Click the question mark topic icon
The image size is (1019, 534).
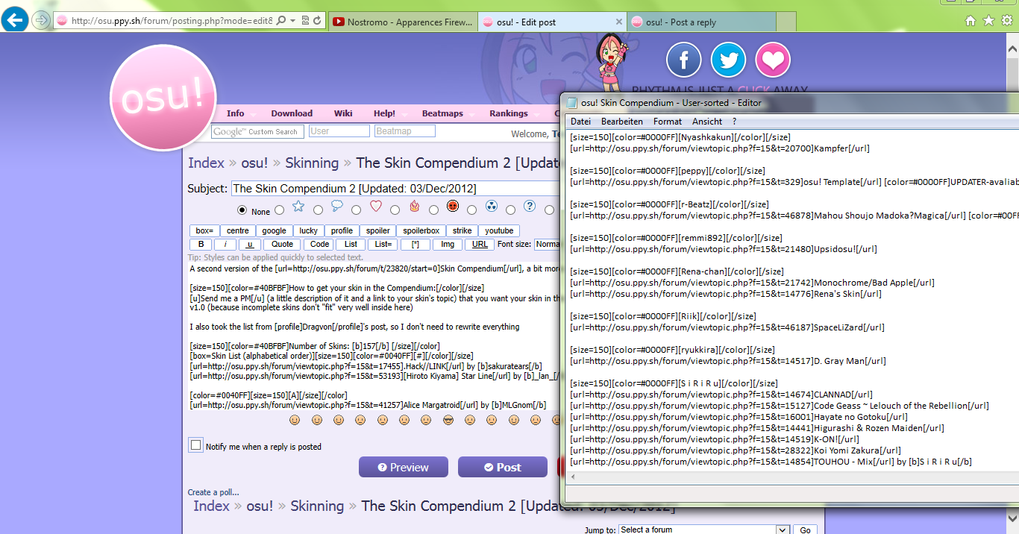[x=530, y=207]
